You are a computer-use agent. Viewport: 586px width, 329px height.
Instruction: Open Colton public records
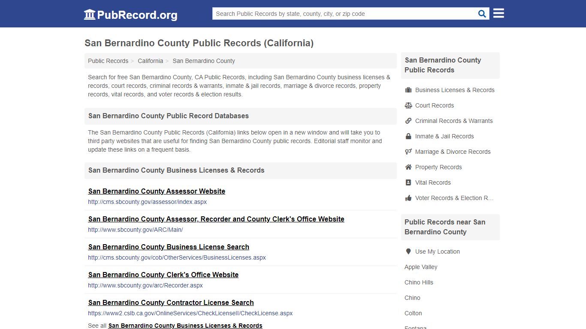413,313
